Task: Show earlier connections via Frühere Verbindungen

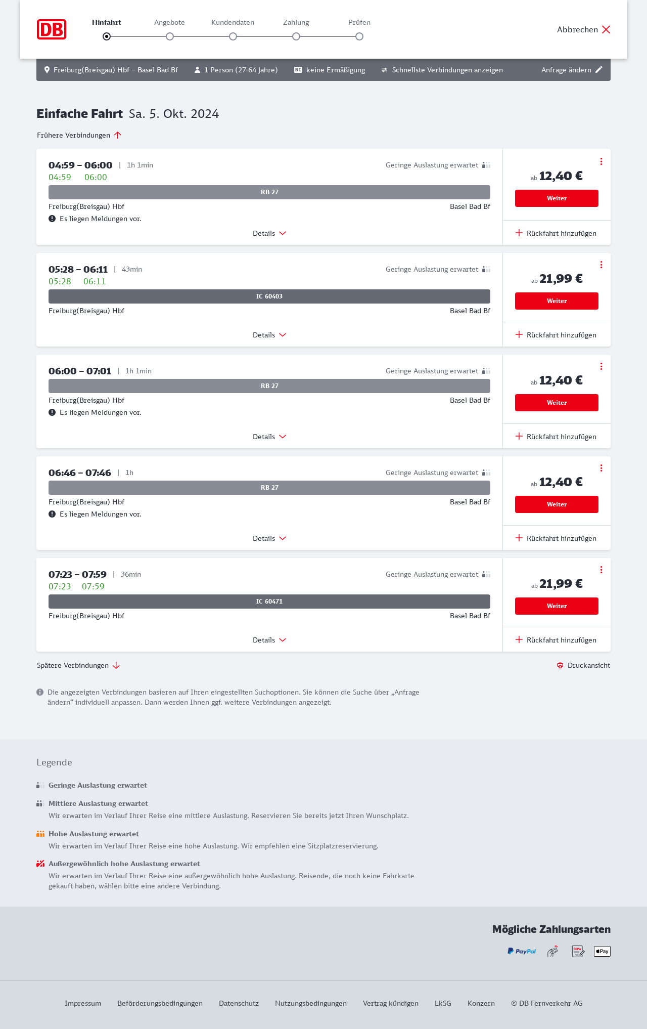Action: point(79,135)
